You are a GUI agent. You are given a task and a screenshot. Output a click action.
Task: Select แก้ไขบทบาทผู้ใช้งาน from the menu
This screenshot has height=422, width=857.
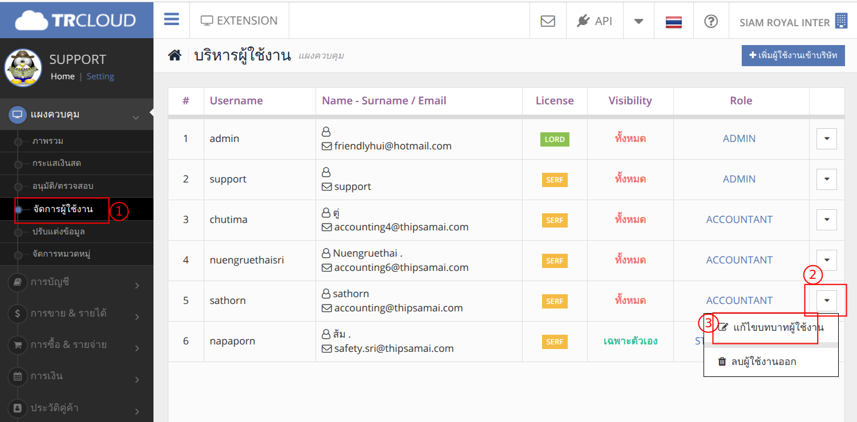click(x=770, y=327)
